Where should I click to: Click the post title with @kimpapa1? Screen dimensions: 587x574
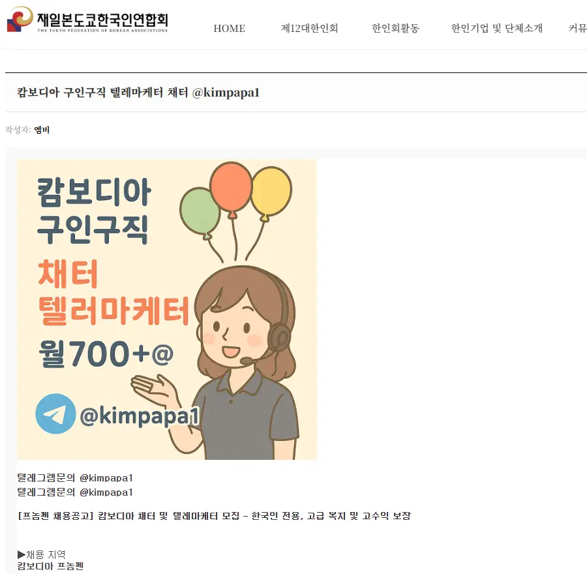tap(138, 93)
